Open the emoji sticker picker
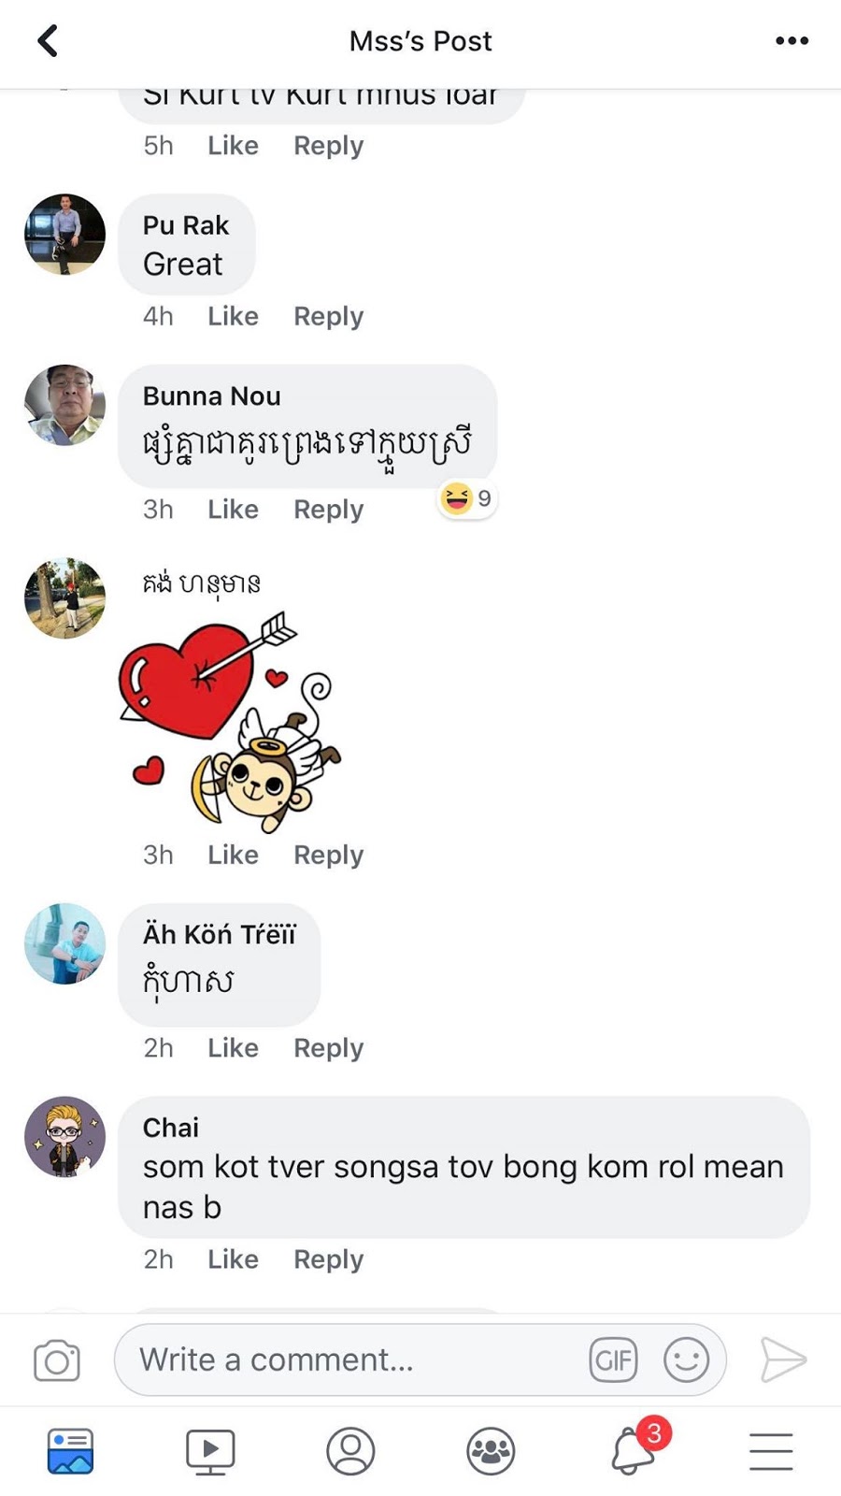The width and height of the screenshot is (841, 1496). 686,1359
